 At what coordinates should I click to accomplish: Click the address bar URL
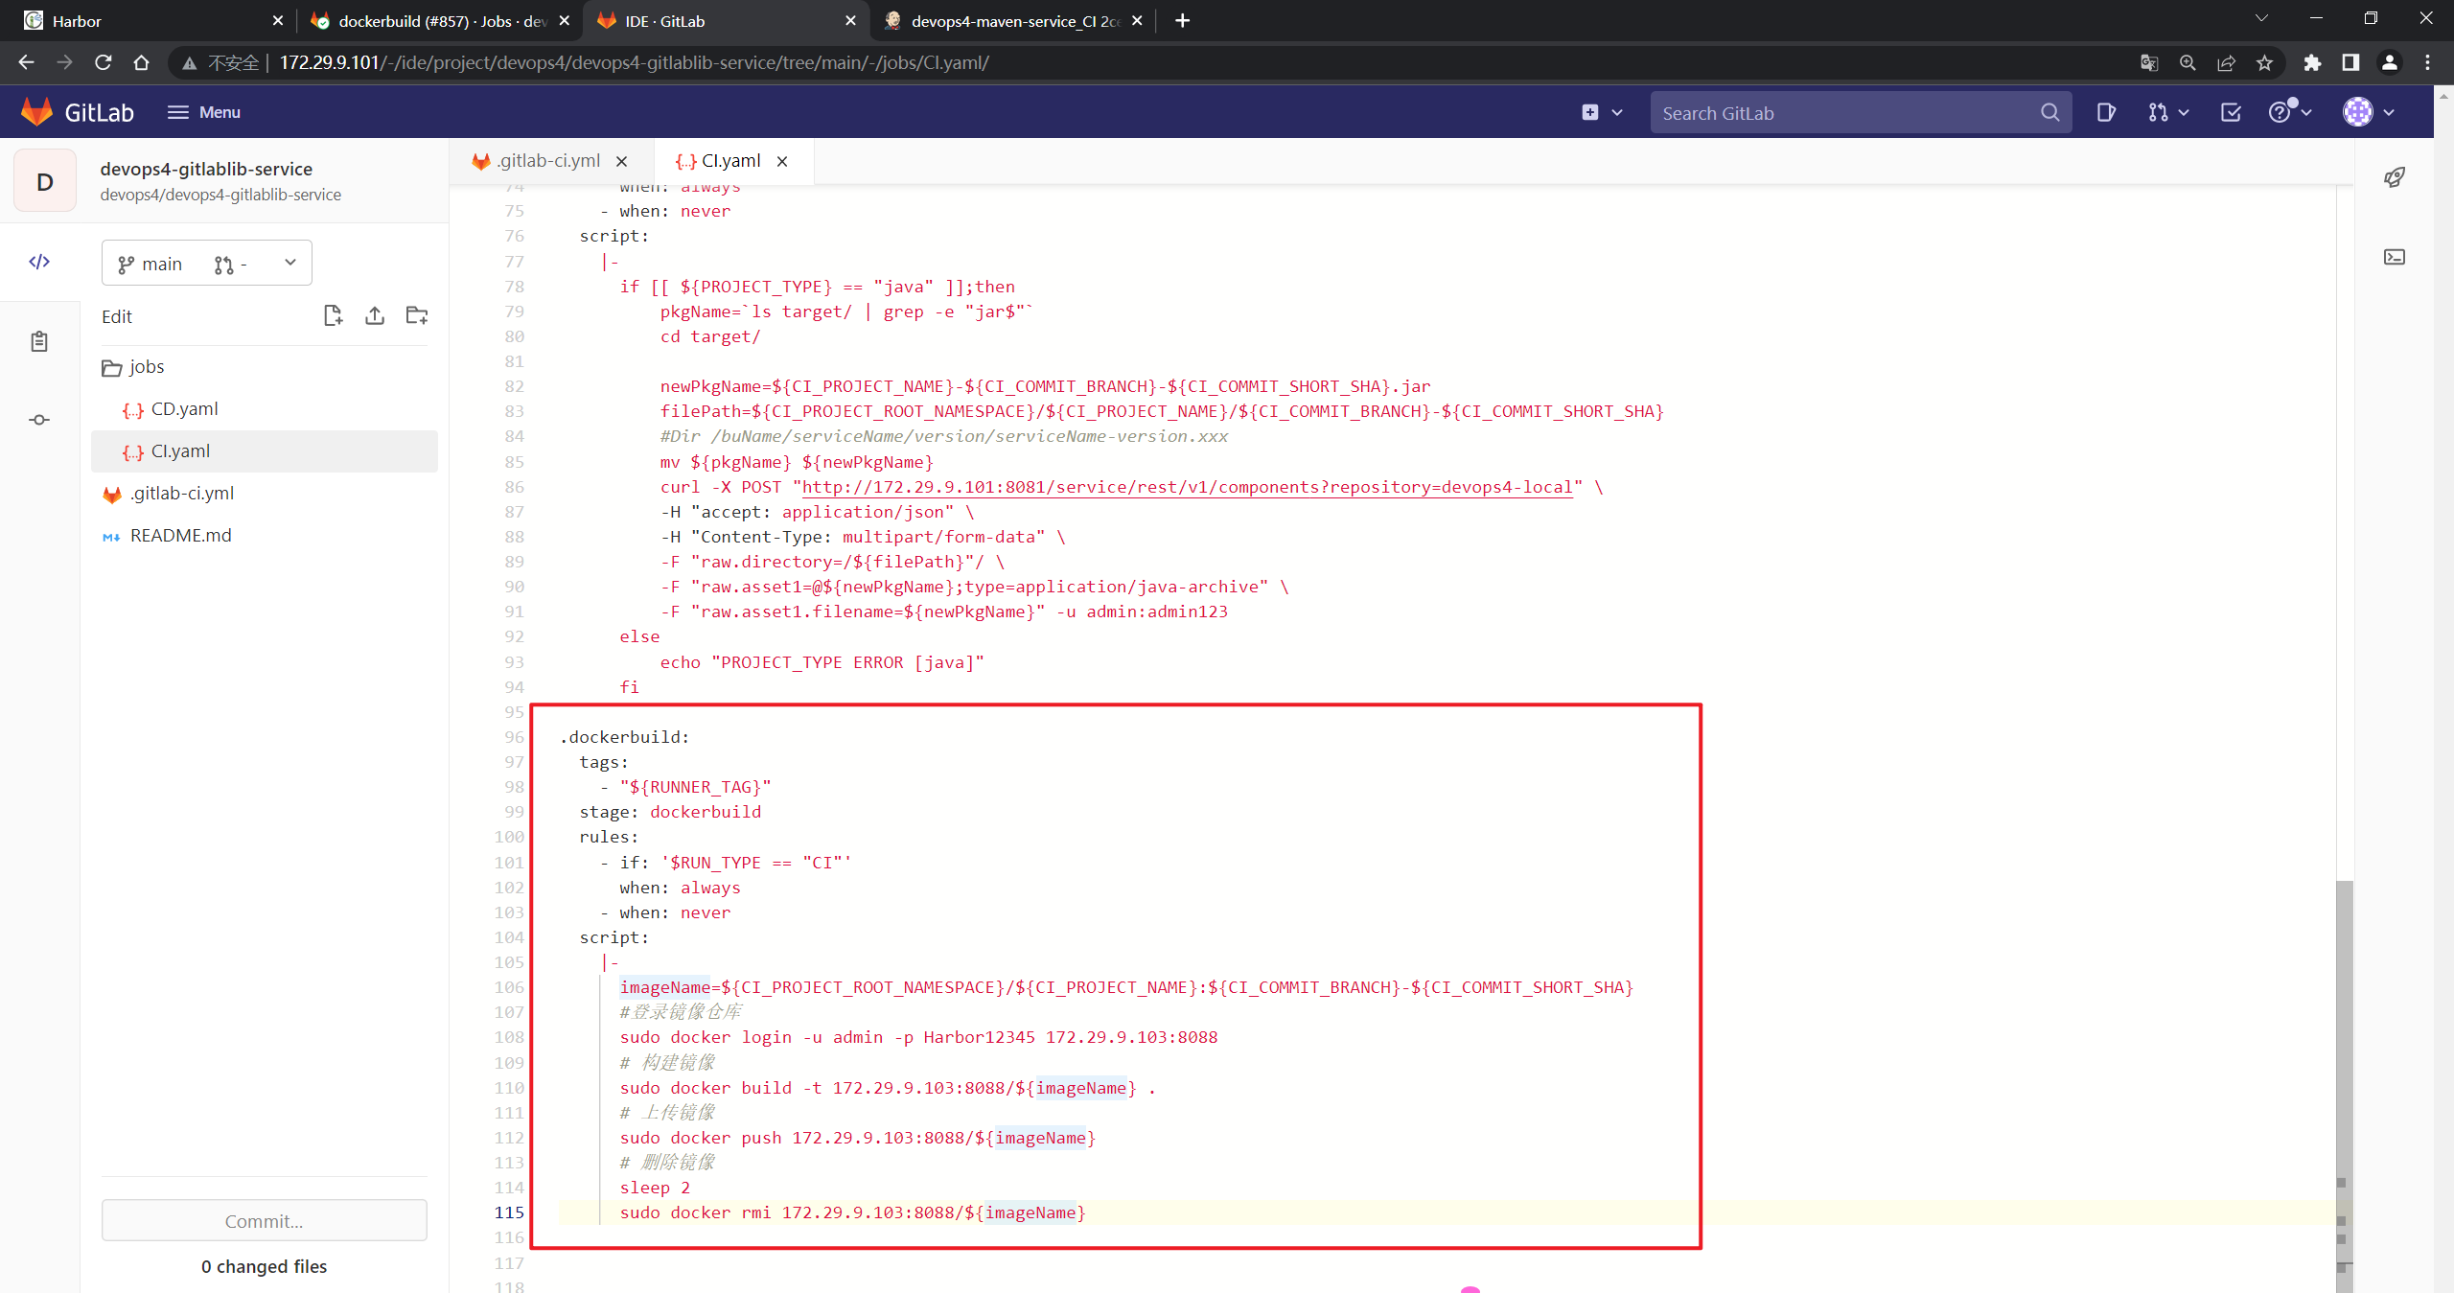634,62
